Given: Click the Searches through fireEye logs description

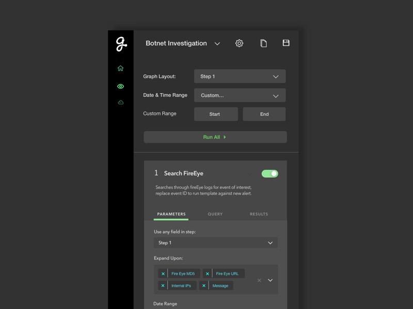Looking at the screenshot, I should (203, 190).
